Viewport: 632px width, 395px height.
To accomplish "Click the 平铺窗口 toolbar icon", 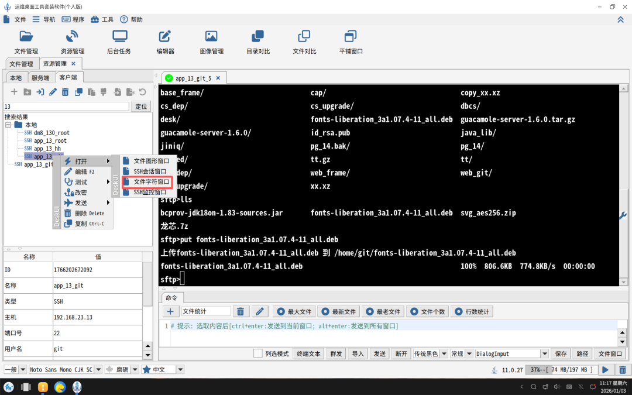I will point(351,42).
